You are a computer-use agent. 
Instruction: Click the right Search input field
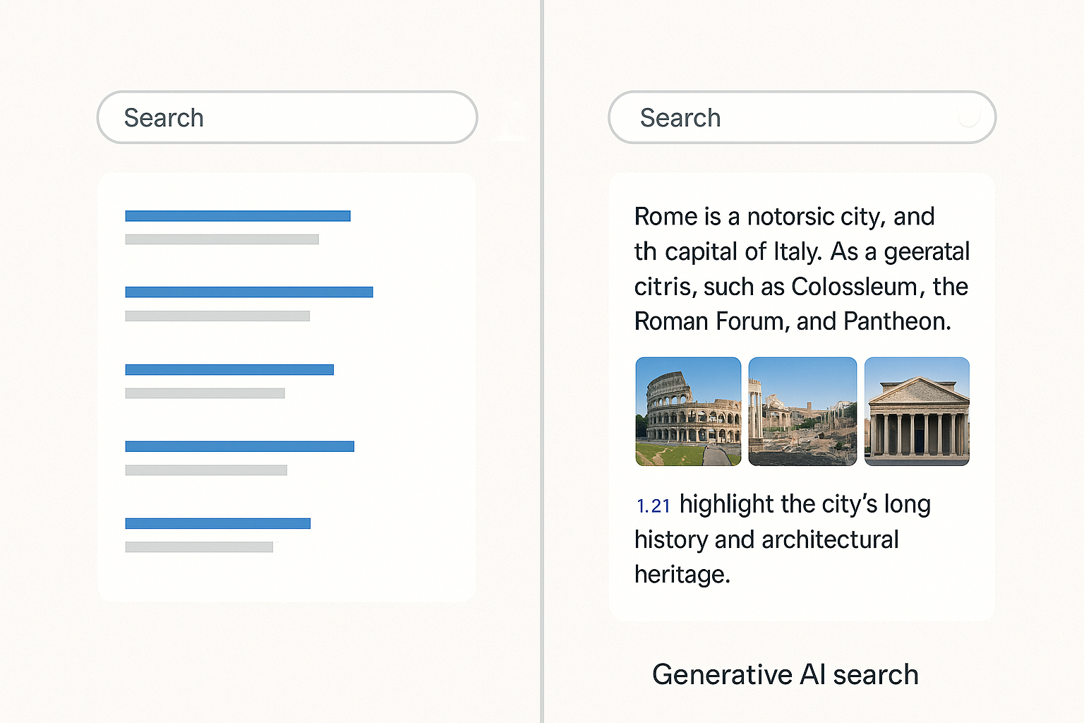(783, 117)
